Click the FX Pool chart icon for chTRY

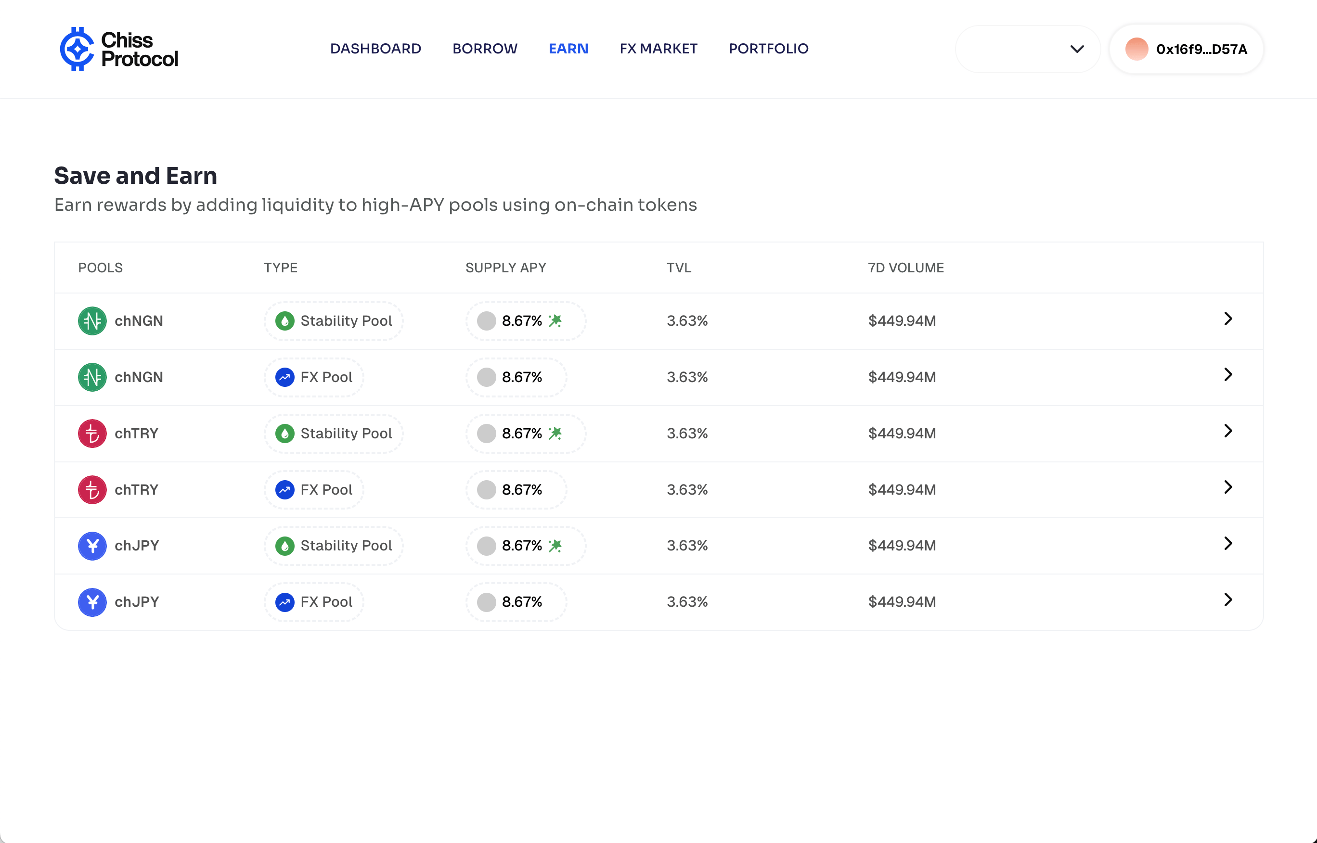point(285,489)
